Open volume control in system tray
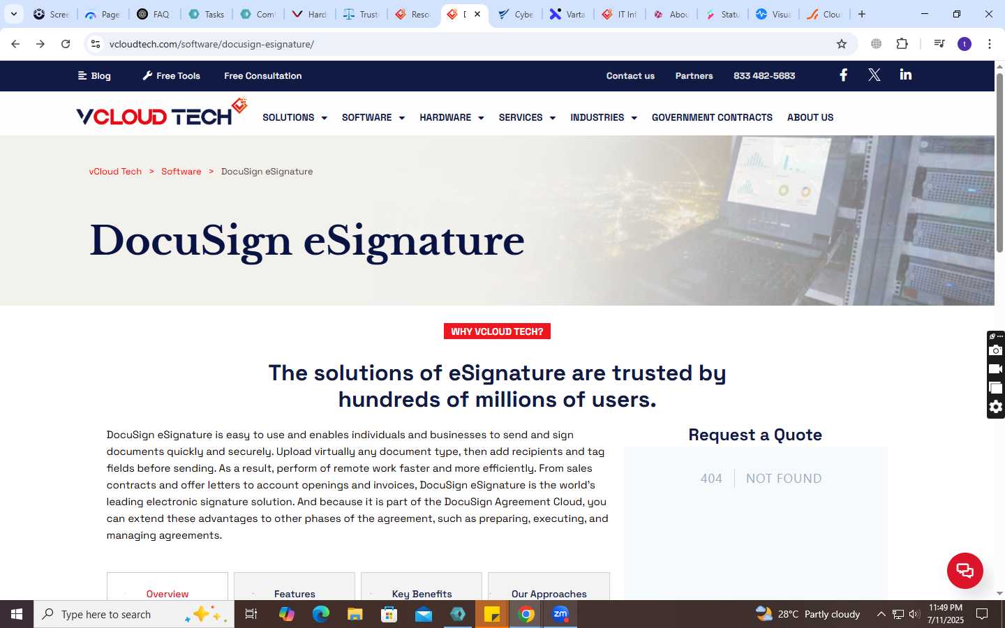The width and height of the screenshot is (1005, 628). (x=914, y=614)
